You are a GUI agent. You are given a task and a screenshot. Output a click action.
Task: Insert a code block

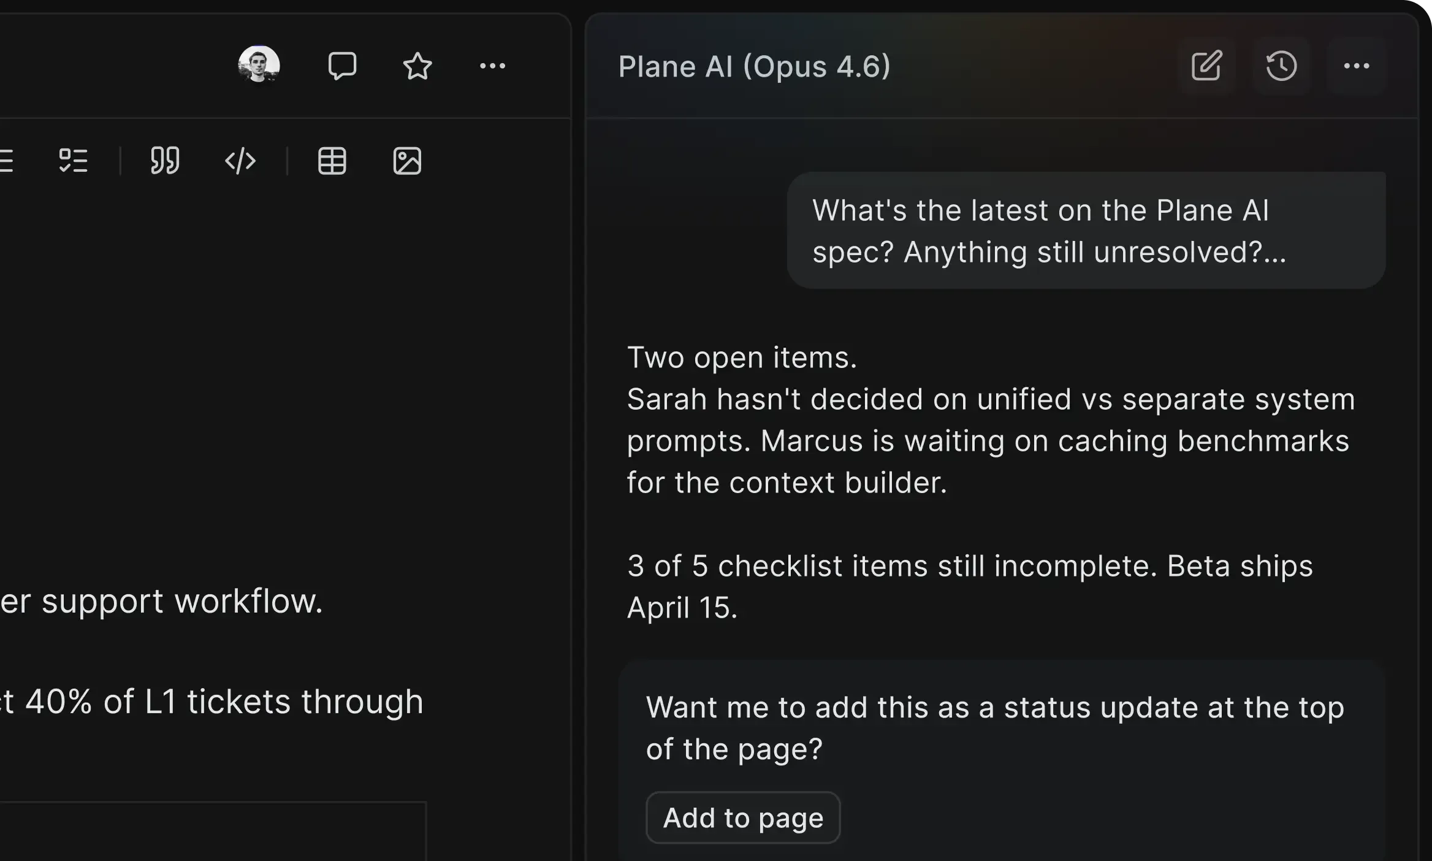[x=240, y=161]
